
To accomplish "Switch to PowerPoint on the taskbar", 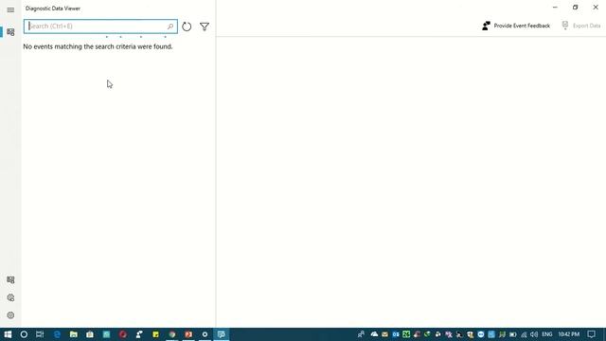I will click(188, 334).
